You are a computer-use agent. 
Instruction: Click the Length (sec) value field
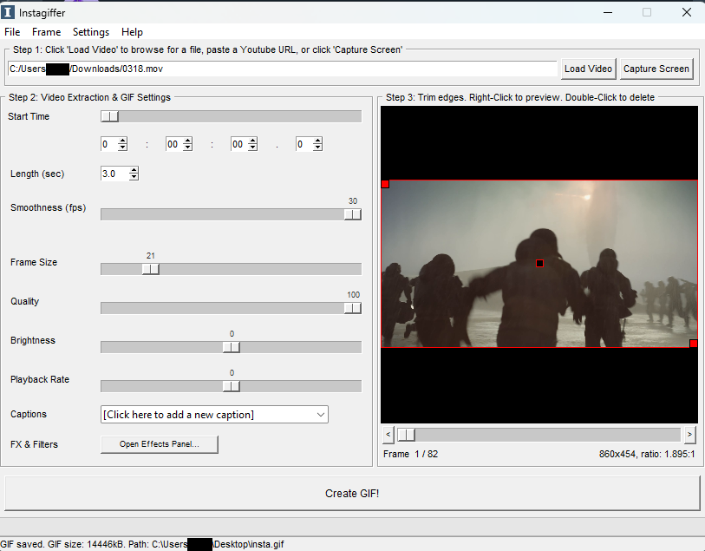(x=114, y=174)
